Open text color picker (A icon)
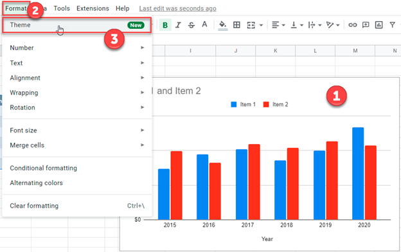Image resolution: width=401 pixels, height=252 pixels. [x=204, y=24]
